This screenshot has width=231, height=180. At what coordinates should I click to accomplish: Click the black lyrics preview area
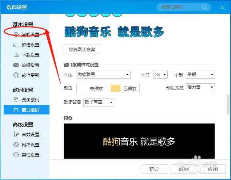pos(139,141)
